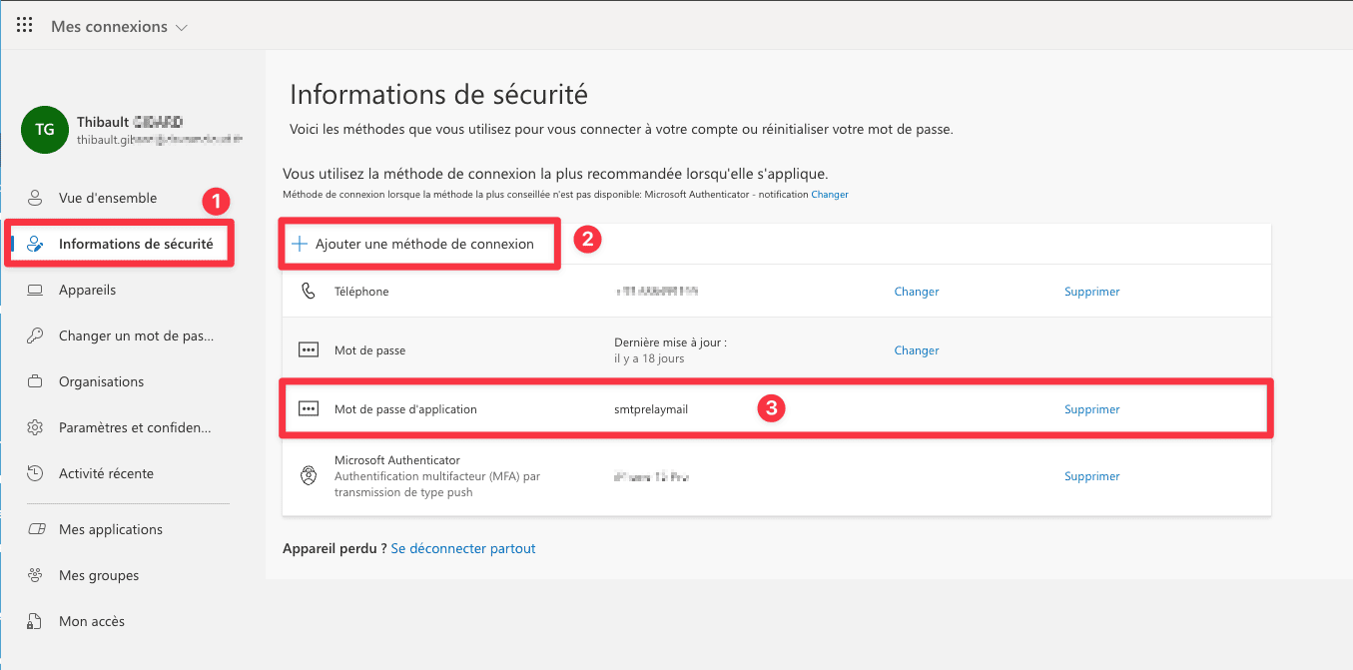Open Activité récente in the sidebar
1353x670 pixels.
(106, 473)
